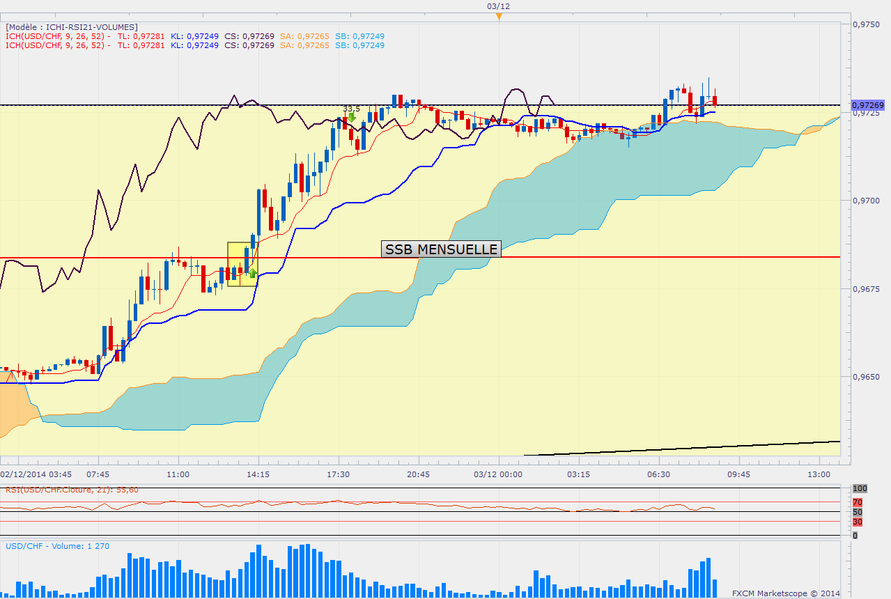Screen dimensions: 891x599
Task: Click the green up arrow in yellow box
Action: (252, 272)
